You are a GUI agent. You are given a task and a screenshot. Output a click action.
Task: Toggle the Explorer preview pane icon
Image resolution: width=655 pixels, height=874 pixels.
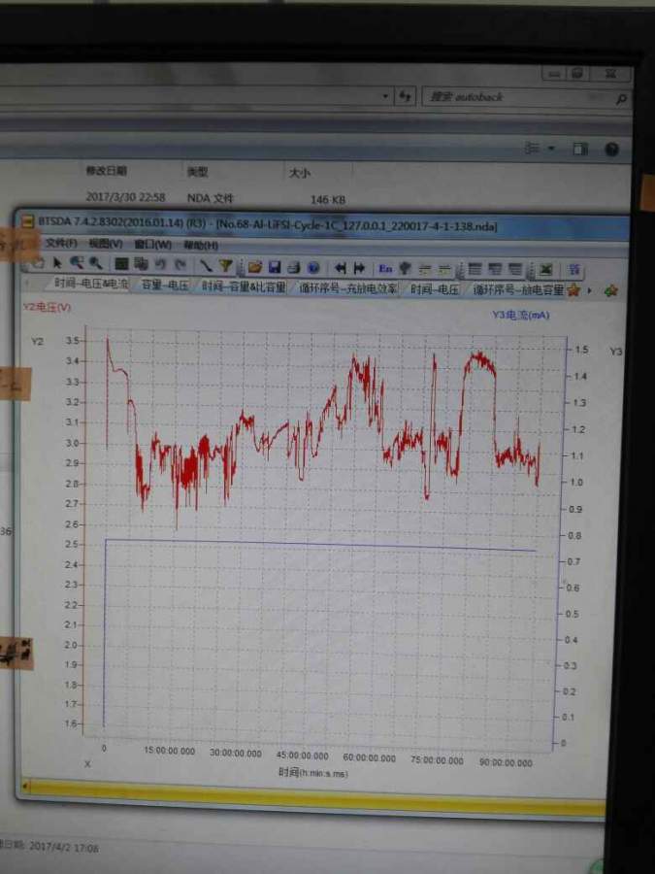(x=580, y=149)
